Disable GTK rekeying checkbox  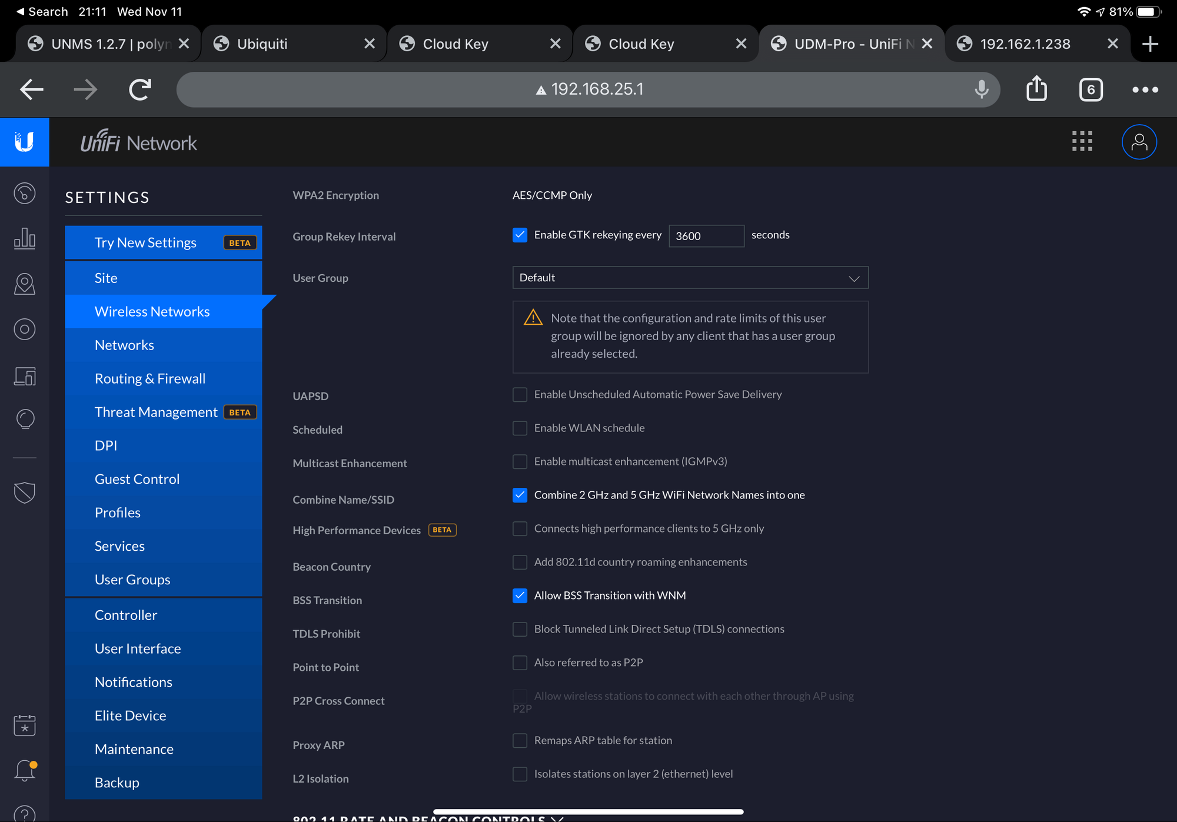click(520, 235)
